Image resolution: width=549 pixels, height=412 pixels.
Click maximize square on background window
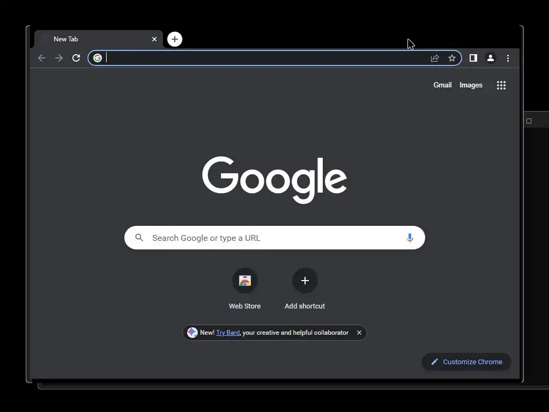(x=529, y=121)
